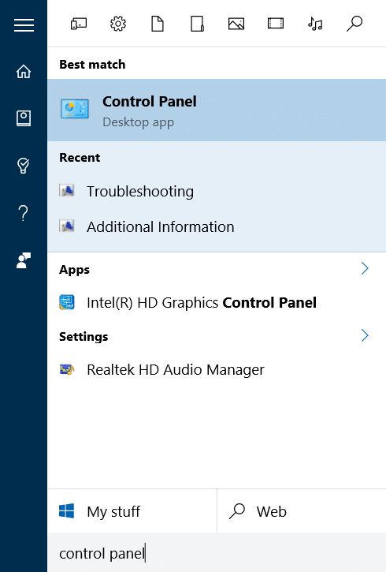Click the Help question mark icon

[24, 213]
